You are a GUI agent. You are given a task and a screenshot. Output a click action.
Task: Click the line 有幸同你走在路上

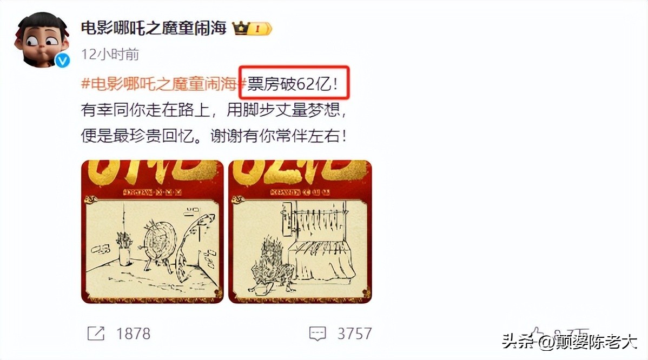click(146, 110)
